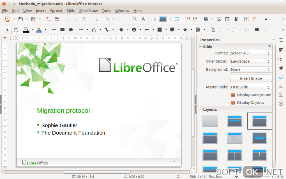Screen dimensions: 286x179
Task: Click the Undo arrow icon
Action: tap(107, 19)
